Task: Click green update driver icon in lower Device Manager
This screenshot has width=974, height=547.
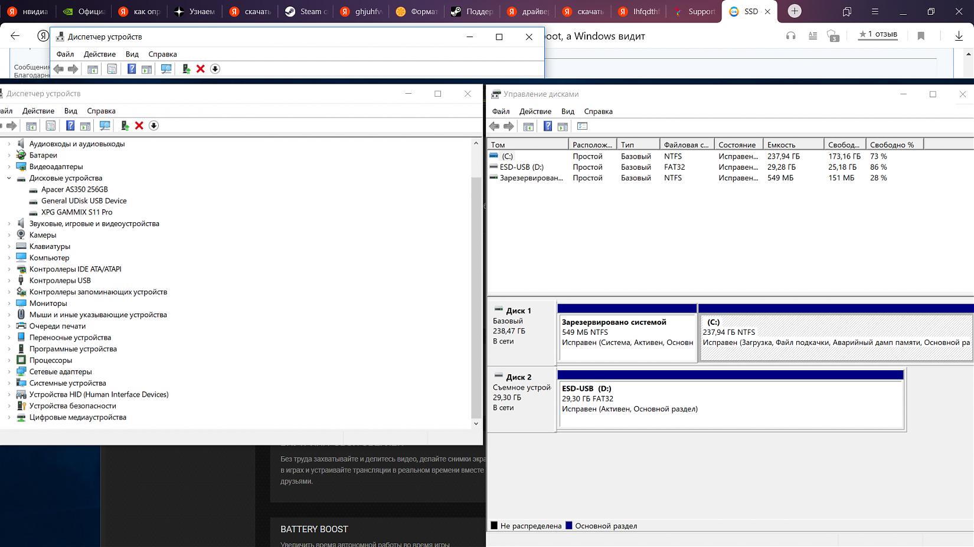Action: [x=125, y=126]
